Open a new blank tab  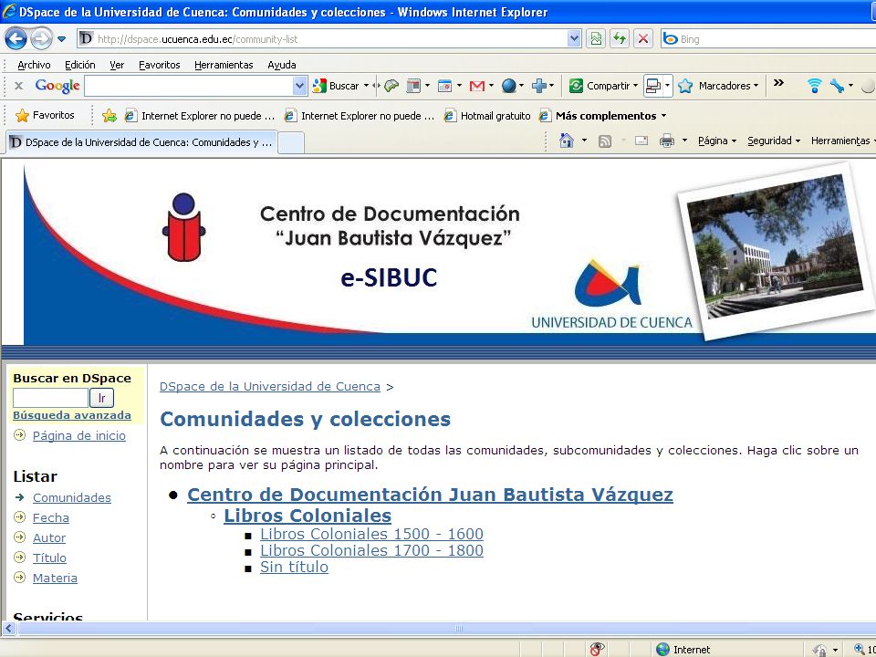[290, 143]
